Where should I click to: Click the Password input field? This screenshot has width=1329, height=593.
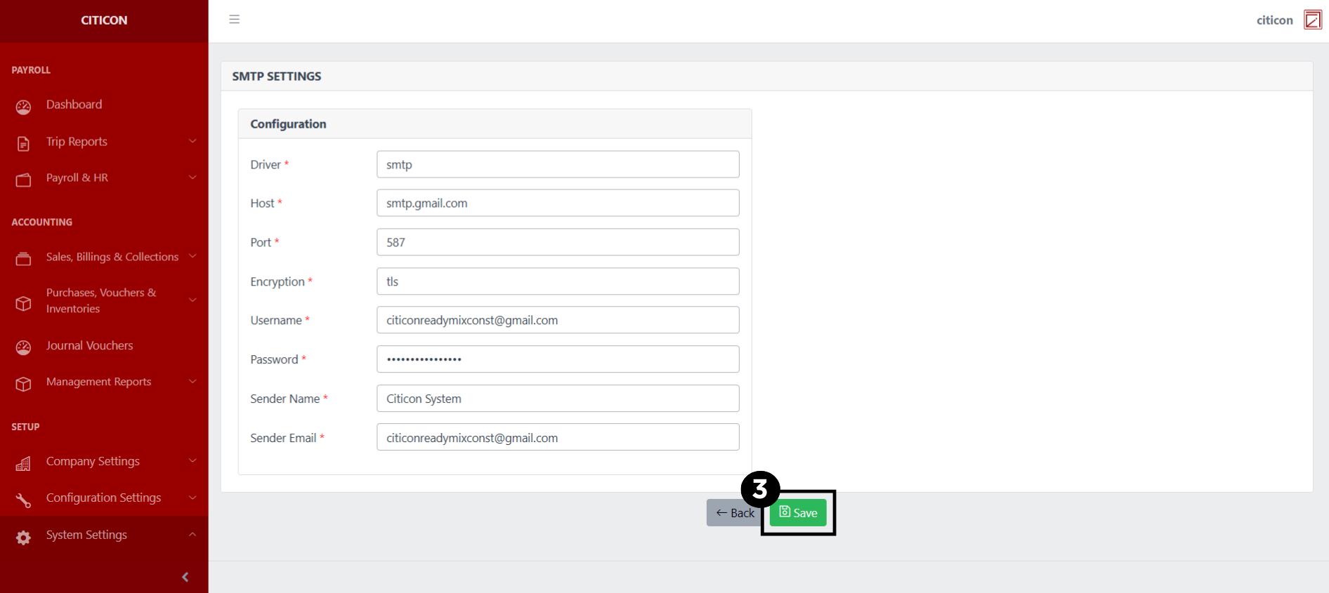click(x=558, y=359)
